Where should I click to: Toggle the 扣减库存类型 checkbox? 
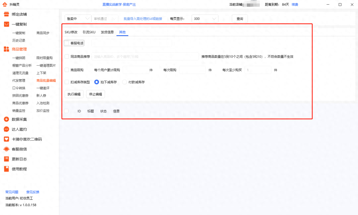pos(67,82)
